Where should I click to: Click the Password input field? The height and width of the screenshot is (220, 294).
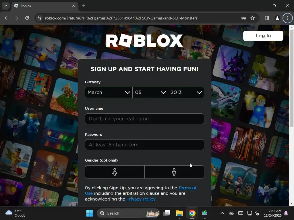(144, 145)
